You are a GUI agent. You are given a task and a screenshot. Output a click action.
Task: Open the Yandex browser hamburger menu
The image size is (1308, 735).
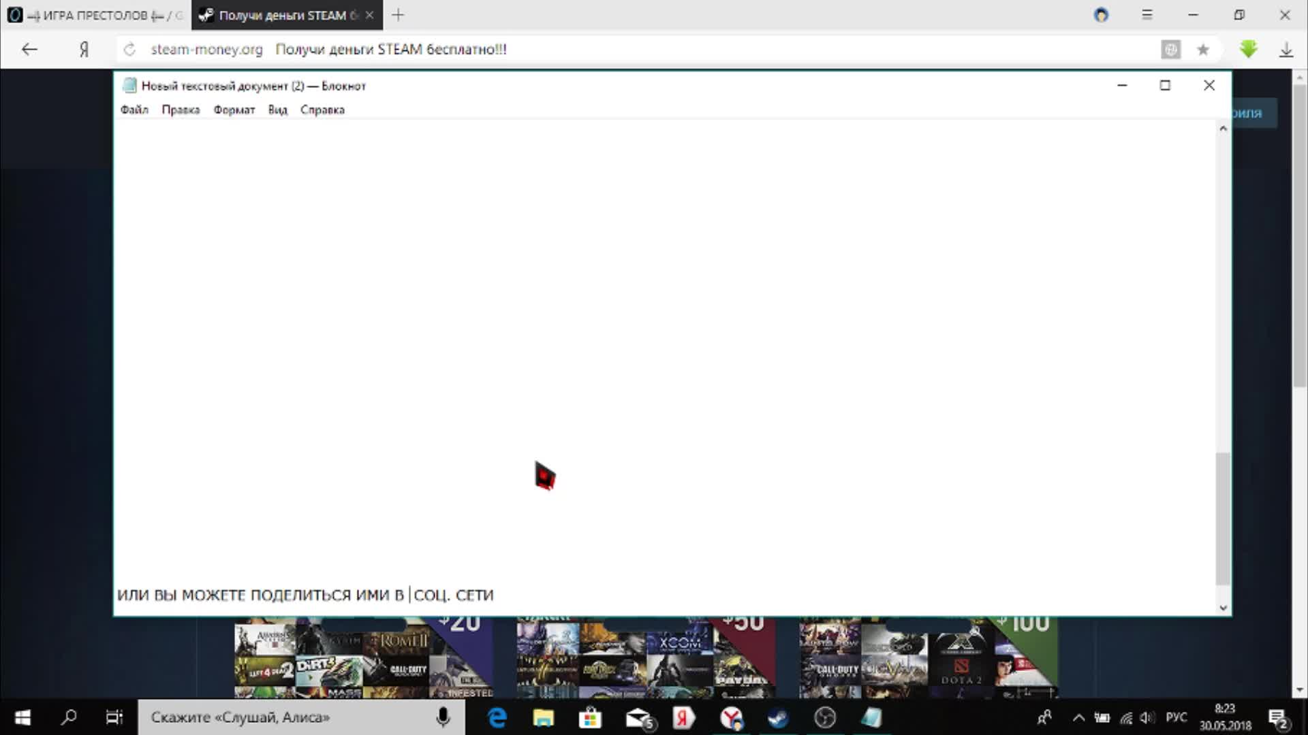(x=1147, y=14)
